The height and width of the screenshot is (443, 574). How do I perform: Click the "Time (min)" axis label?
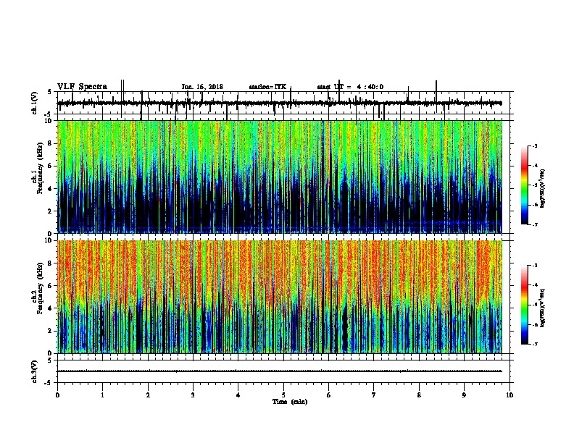click(x=290, y=402)
